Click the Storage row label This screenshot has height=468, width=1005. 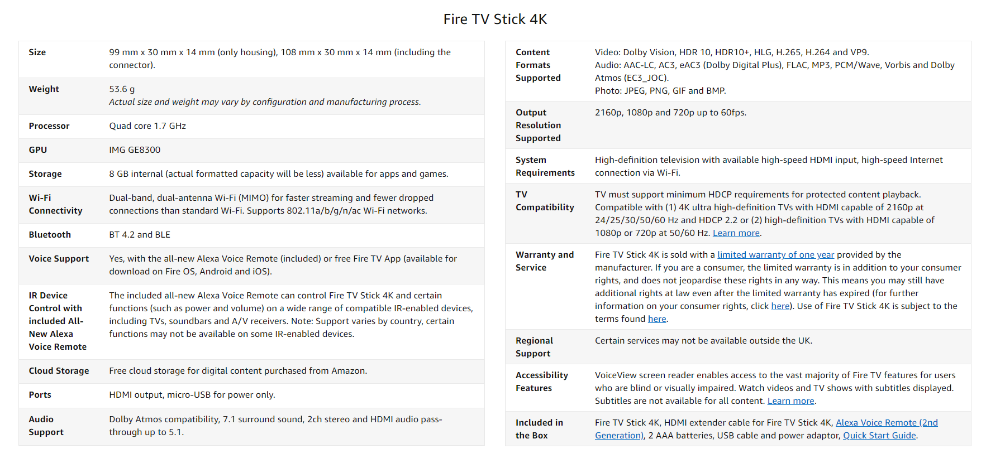[x=45, y=174]
